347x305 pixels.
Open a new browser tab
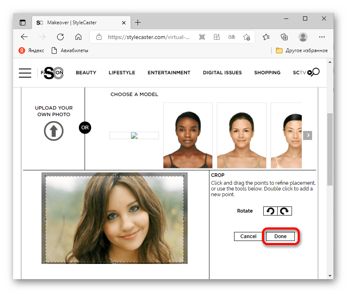pyautogui.click(x=138, y=22)
